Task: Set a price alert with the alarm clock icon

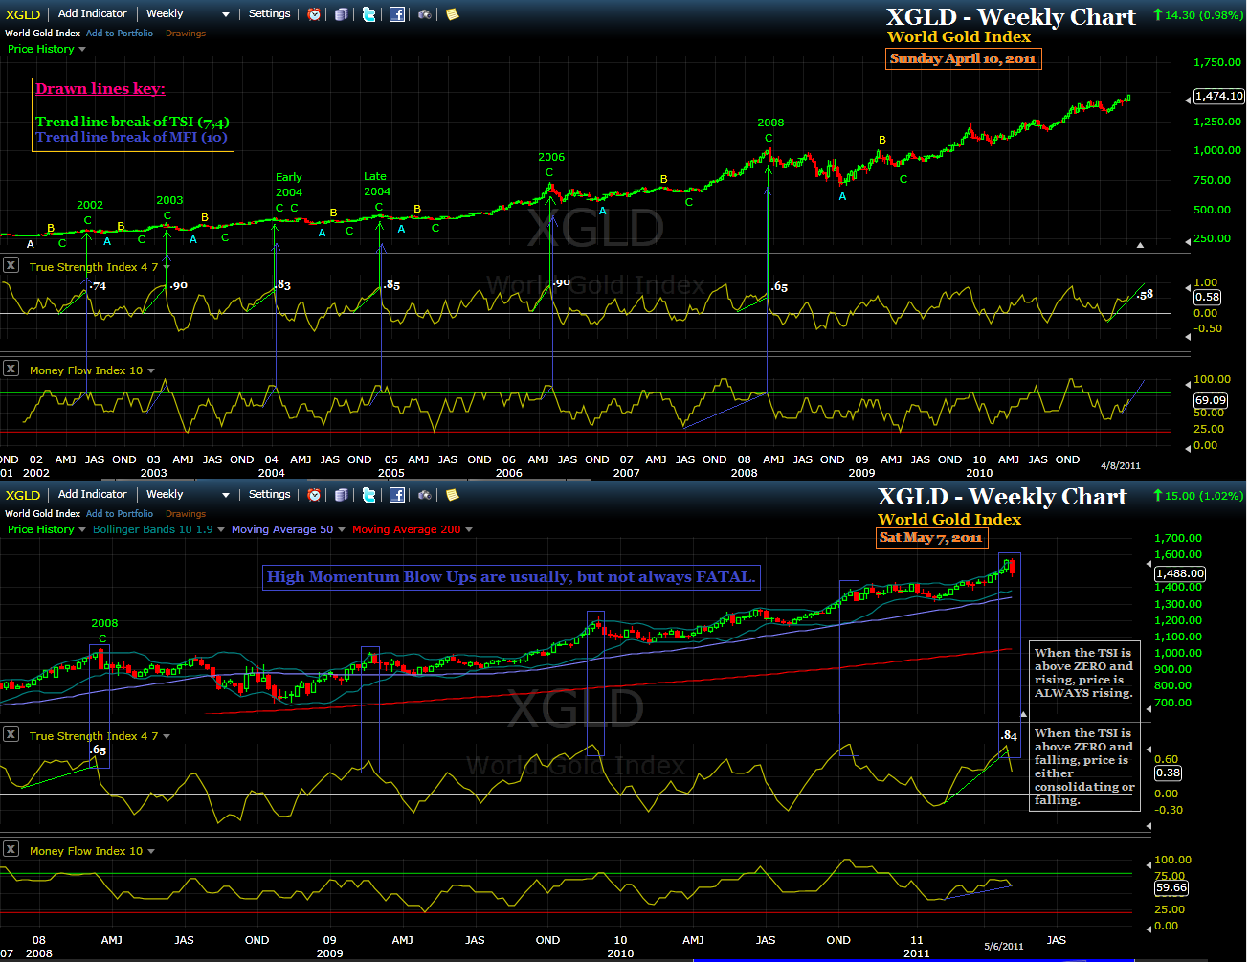Action: click(x=313, y=13)
